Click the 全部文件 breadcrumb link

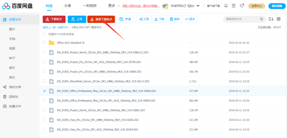coord(63,28)
